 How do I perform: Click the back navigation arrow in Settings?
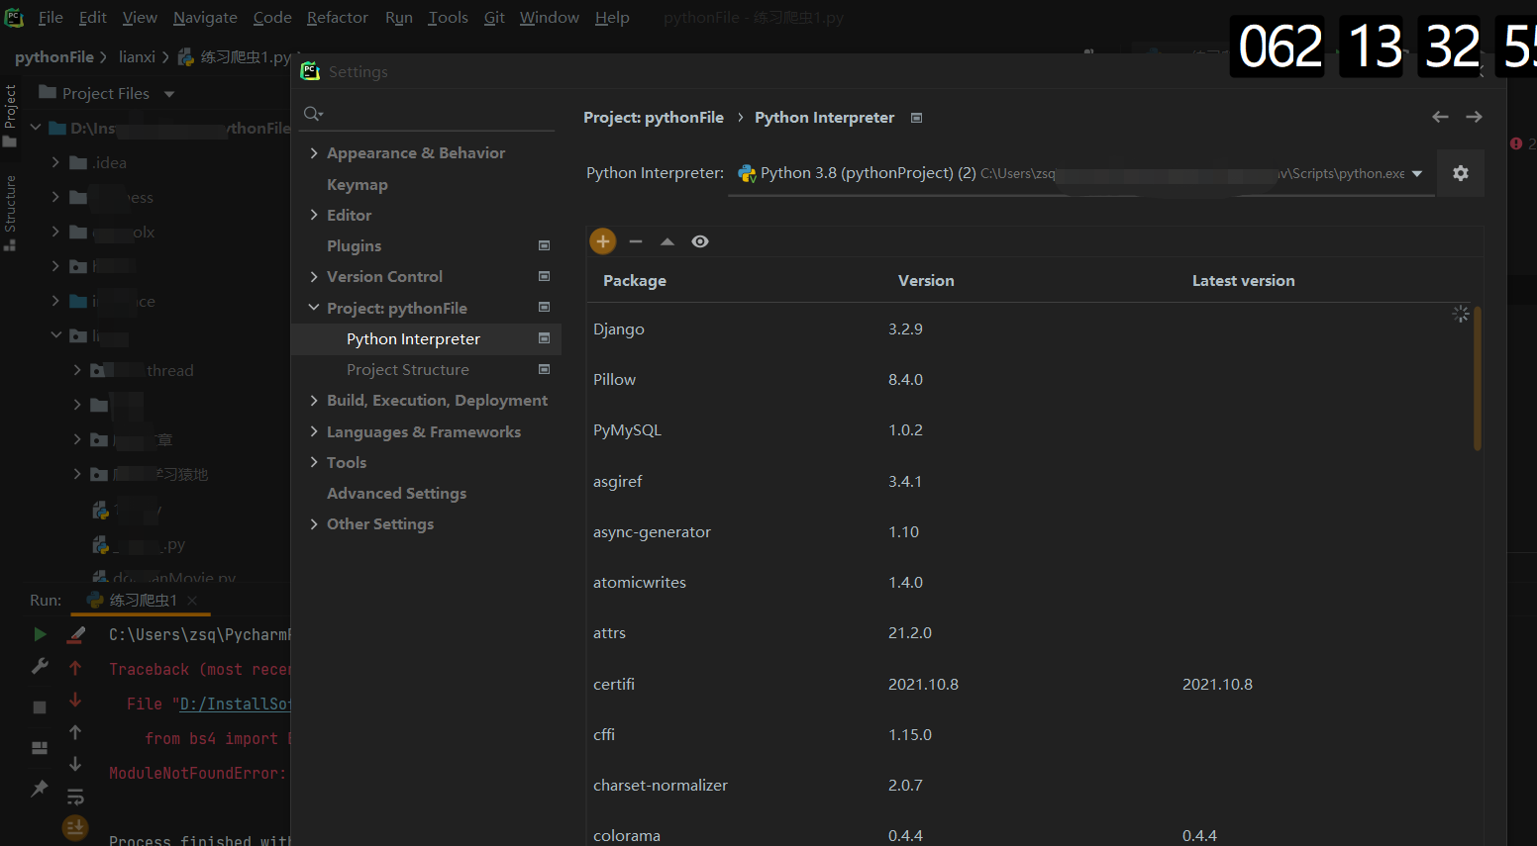tap(1440, 116)
